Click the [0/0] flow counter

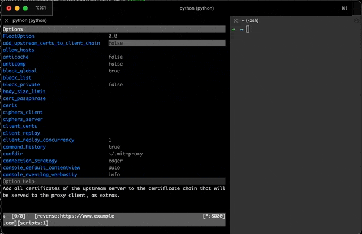click(19, 216)
